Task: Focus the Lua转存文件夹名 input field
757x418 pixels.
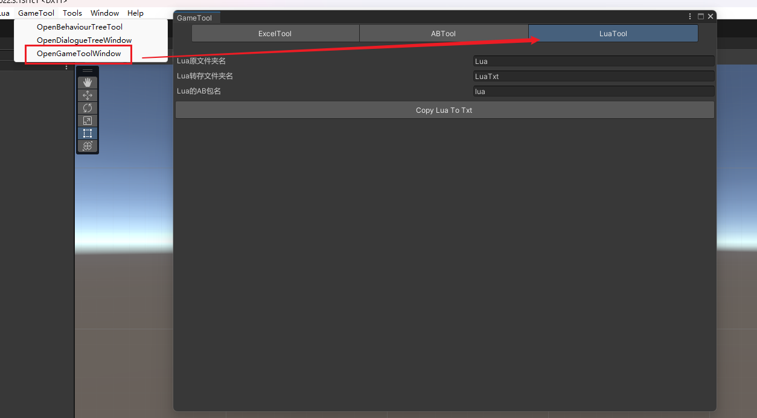Action: click(593, 76)
